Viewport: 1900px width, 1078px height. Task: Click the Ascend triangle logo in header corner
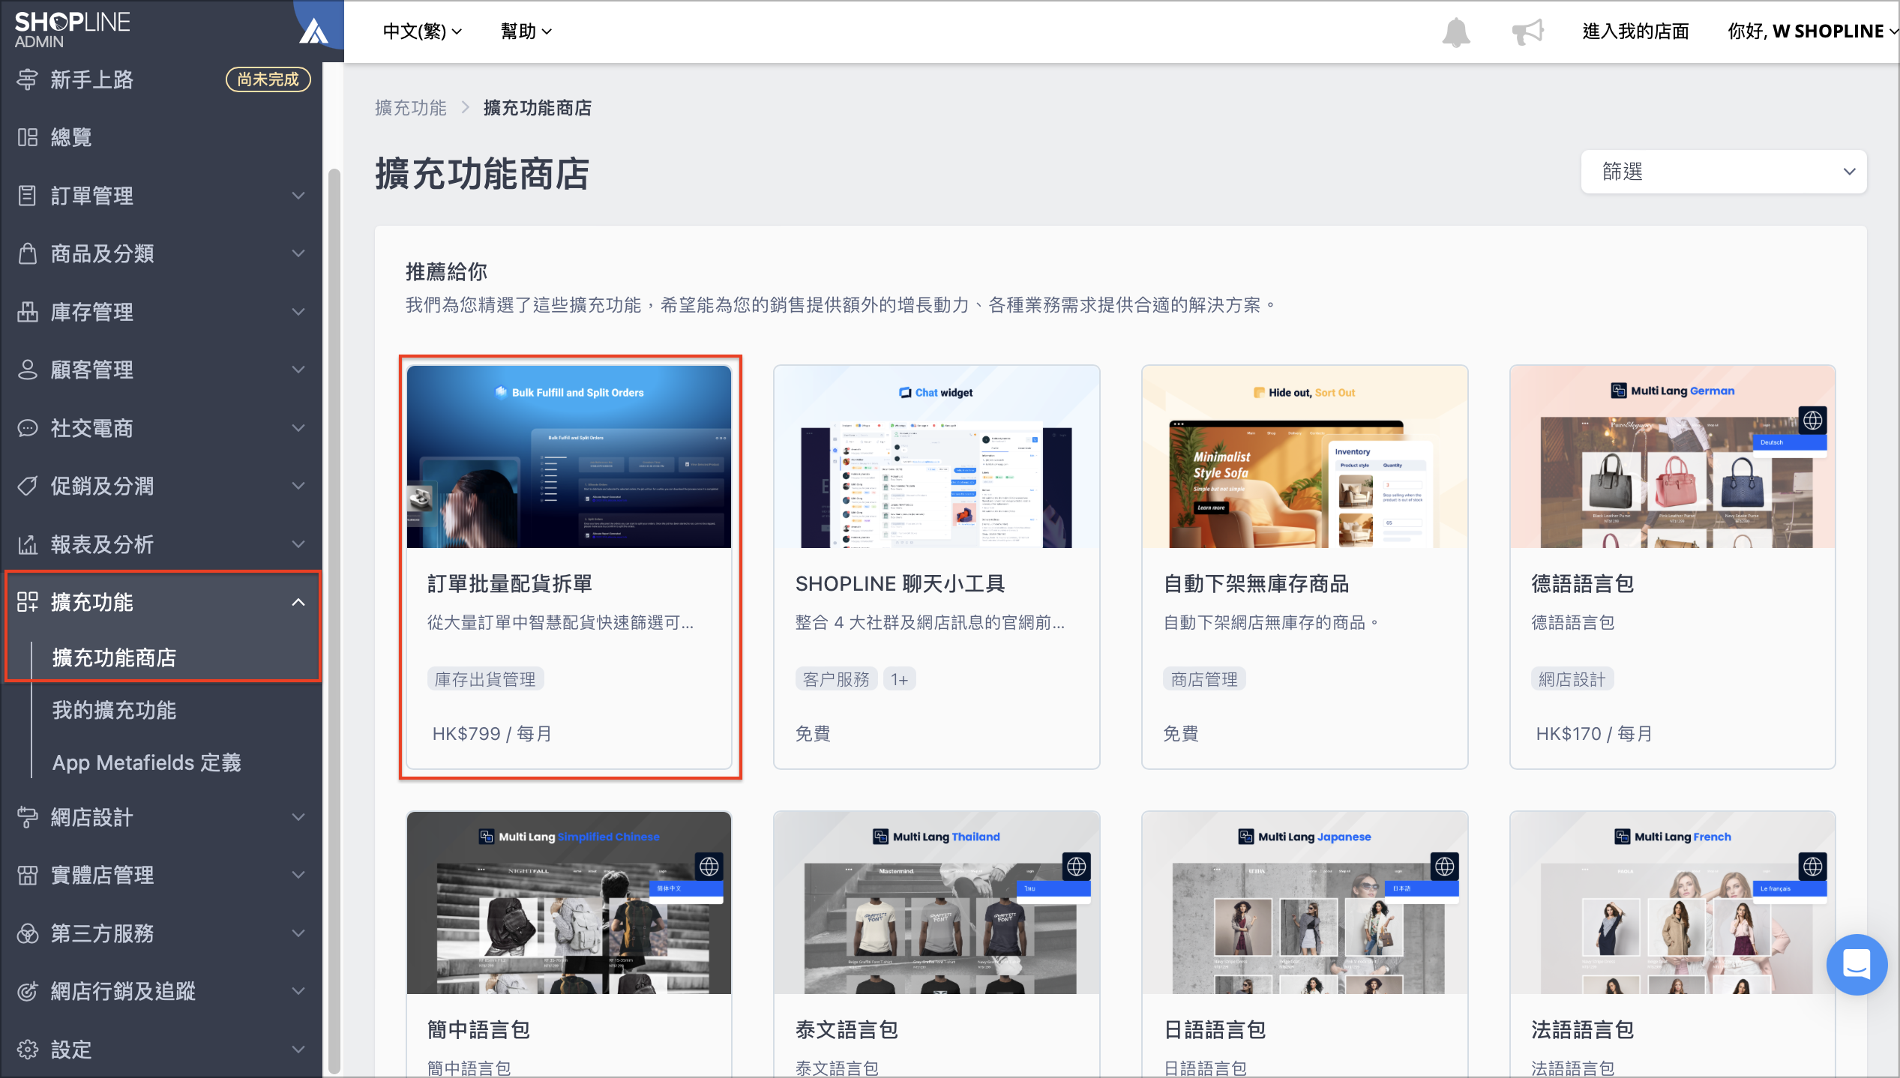tap(313, 31)
